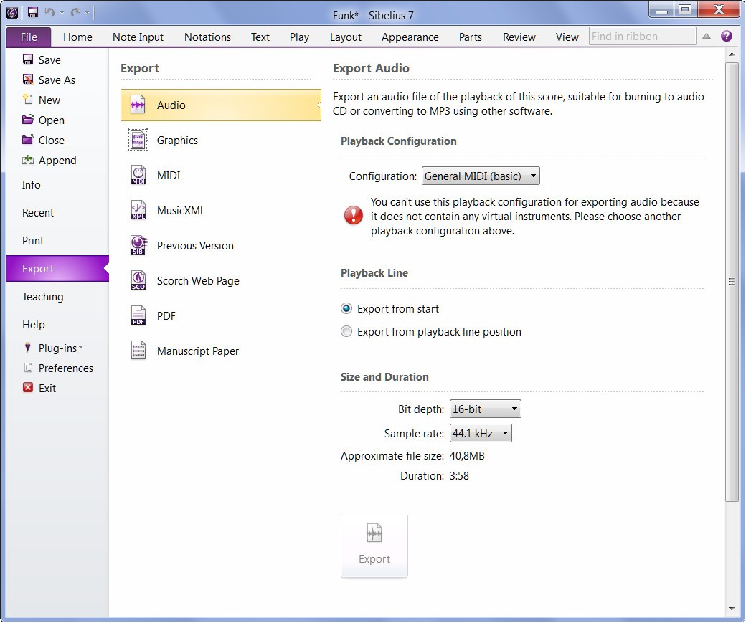Select Export from playback line position
The height and width of the screenshot is (623, 746).
click(x=346, y=331)
